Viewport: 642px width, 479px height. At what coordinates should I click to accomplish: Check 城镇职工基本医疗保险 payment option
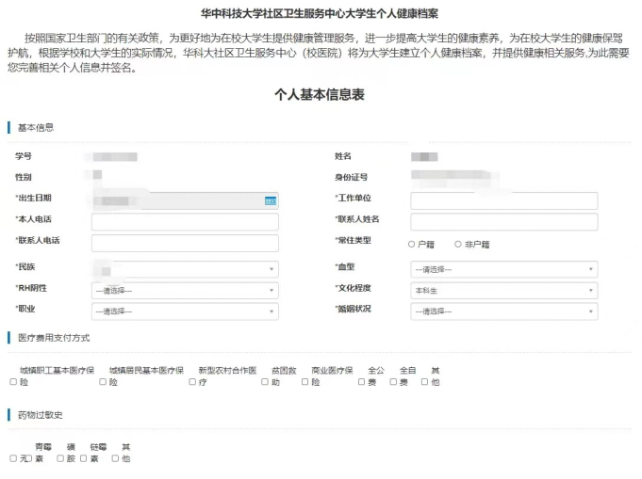click(x=13, y=382)
